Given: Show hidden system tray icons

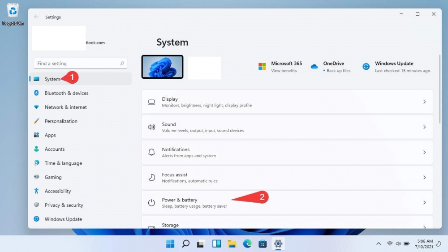Looking at the screenshot, I should (x=379, y=244).
